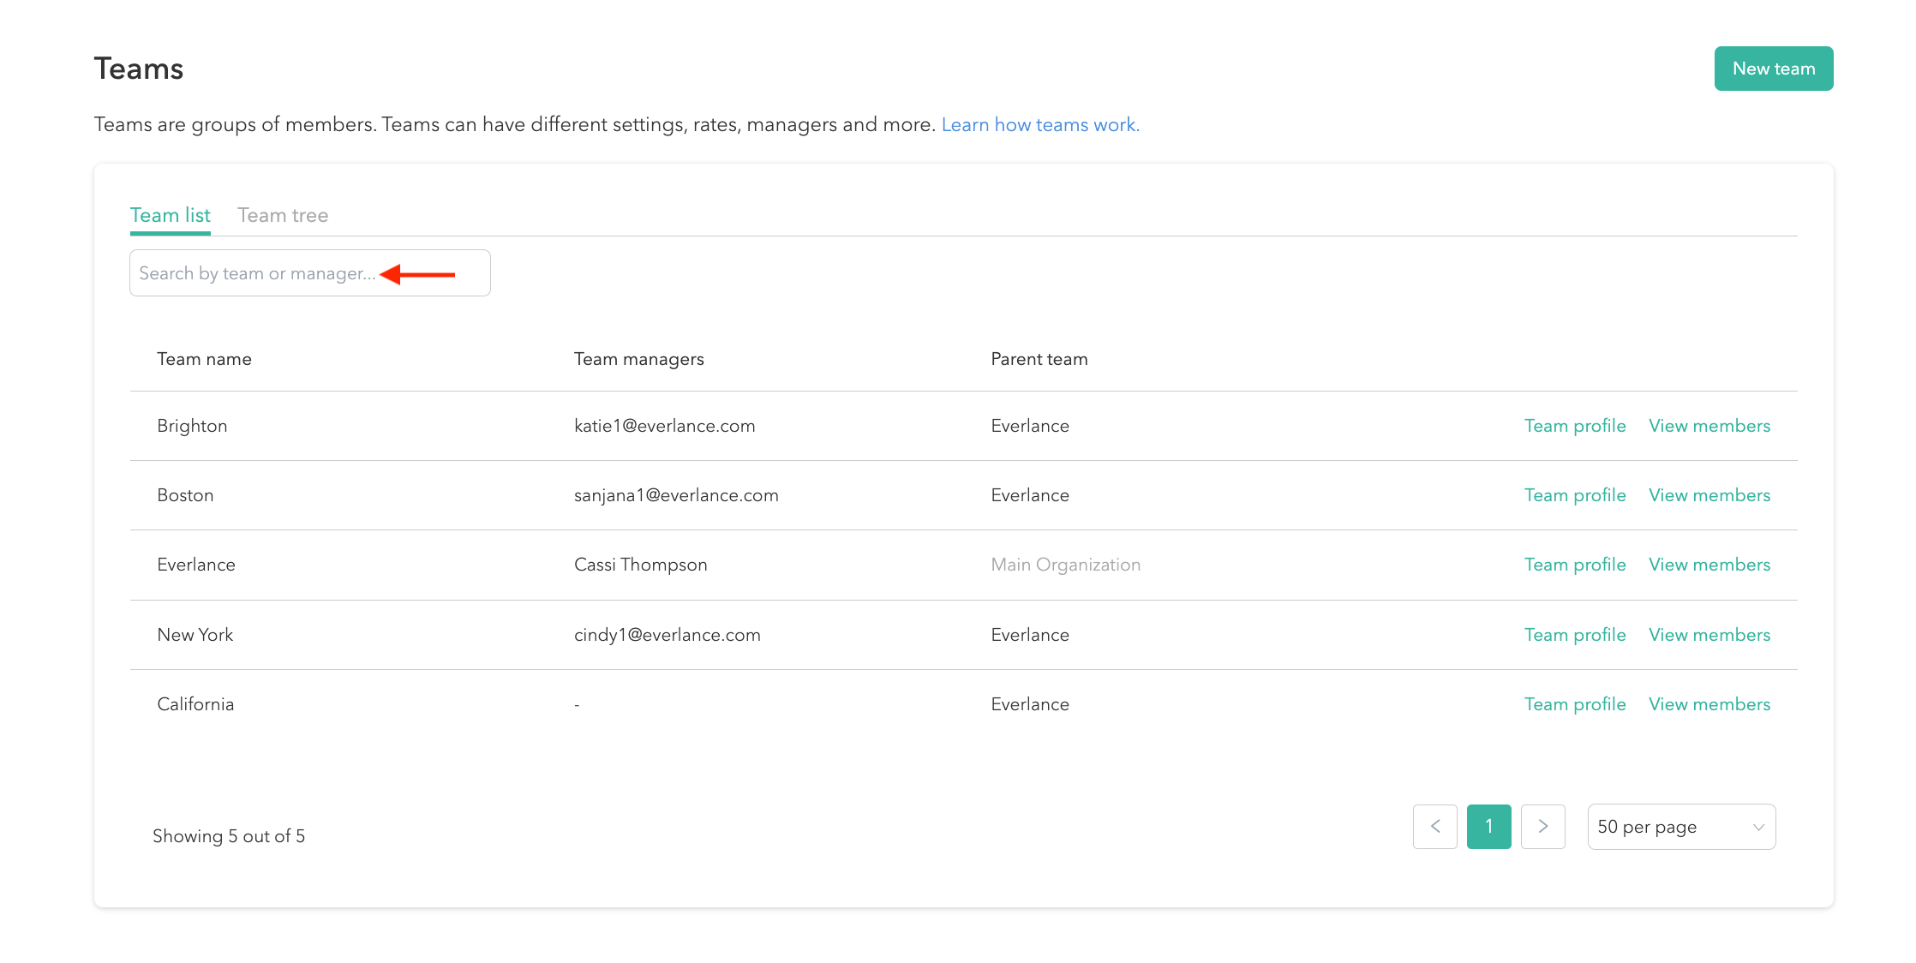The image size is (1916, 963).
Task: Go to page 1 in pagination
Action: pyautogui.click(x=1488, y=826)
